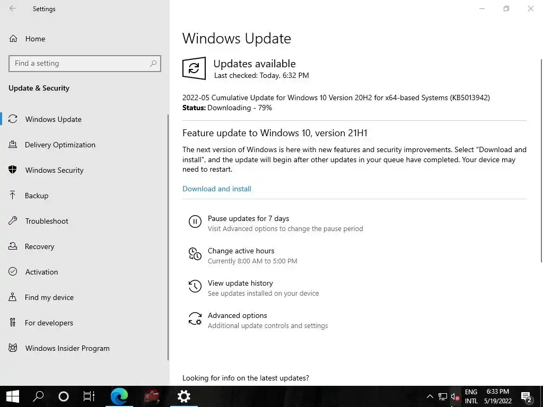Launch Microsoft Edge from taskbar
The height and width of the screenshot is (407, 543).
point(119,396)
